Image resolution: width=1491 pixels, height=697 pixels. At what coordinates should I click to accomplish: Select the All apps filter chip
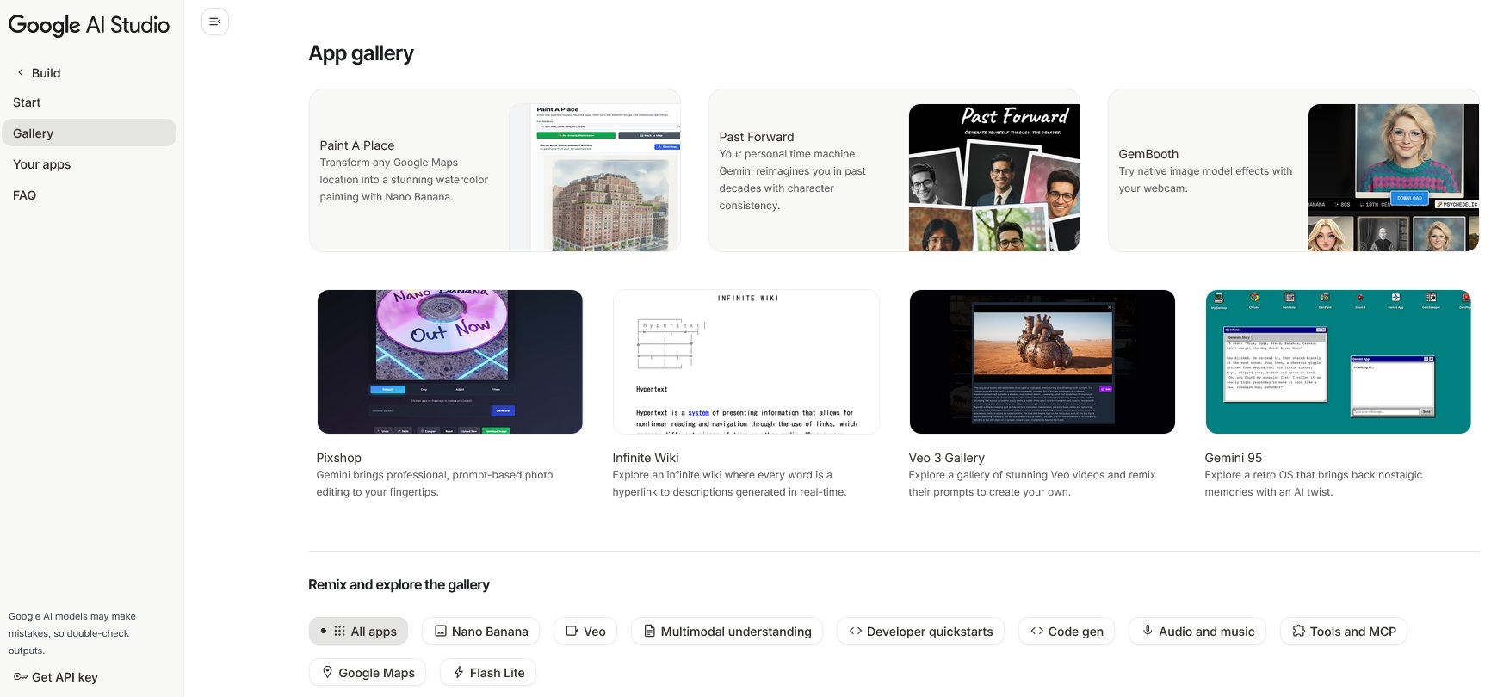coord(358,631)
